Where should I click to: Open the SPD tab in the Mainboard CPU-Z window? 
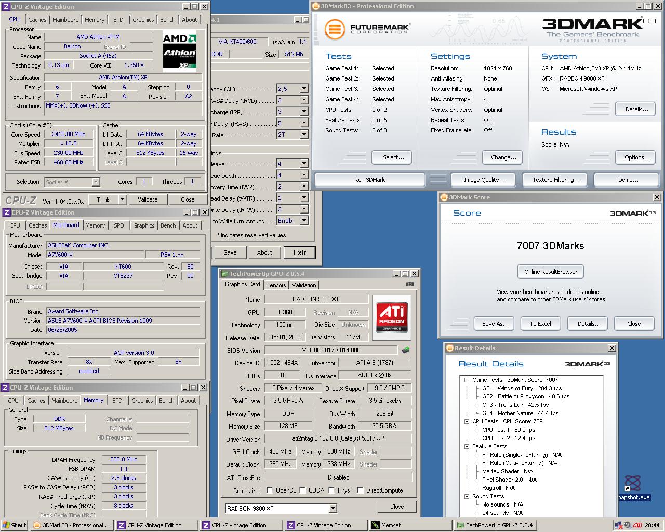[119, 225]
